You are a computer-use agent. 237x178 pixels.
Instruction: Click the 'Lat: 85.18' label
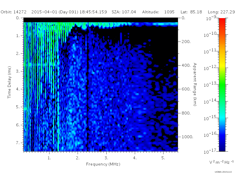[191, 12]
